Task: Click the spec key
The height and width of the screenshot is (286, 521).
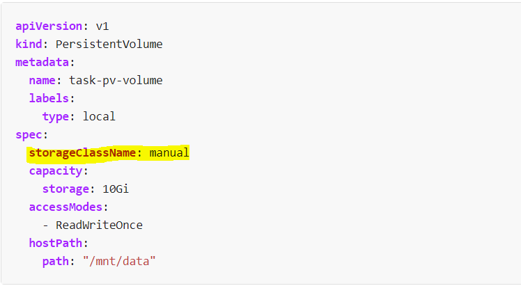Action: tap(29, 134)
